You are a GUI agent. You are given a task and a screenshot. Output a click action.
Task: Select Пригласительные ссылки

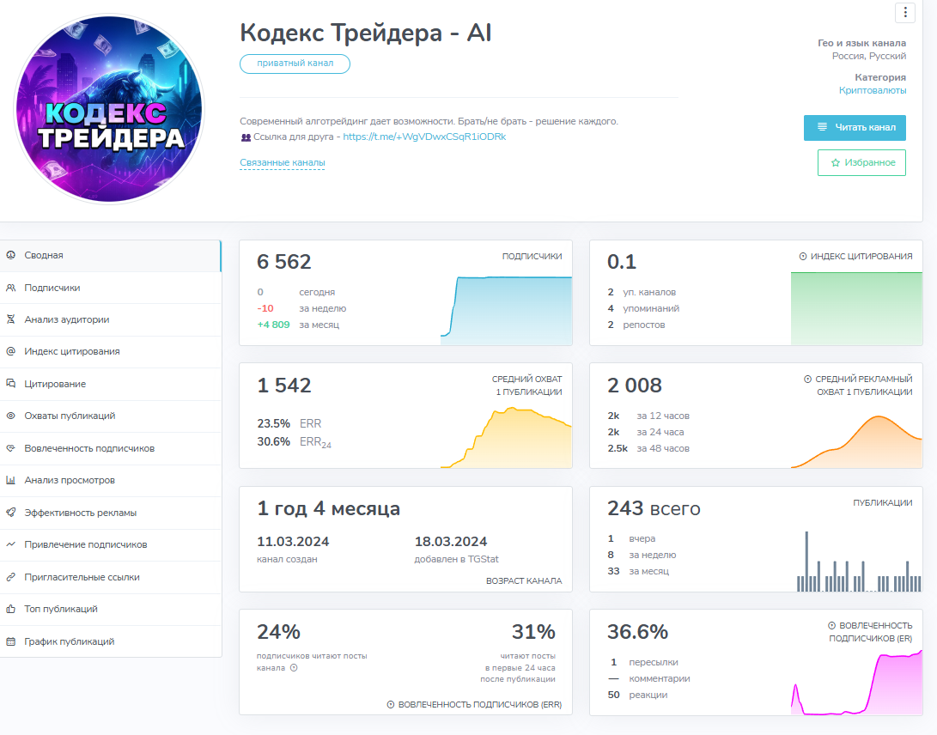(x=111, y=577)
